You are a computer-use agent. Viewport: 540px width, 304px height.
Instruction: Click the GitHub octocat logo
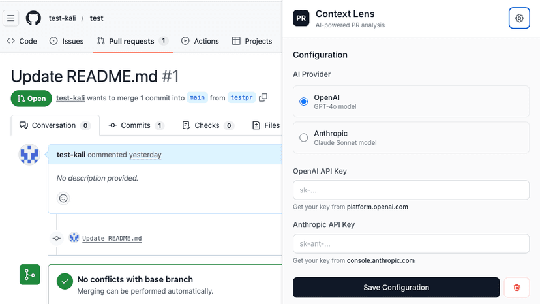click(x=33, y=18)
